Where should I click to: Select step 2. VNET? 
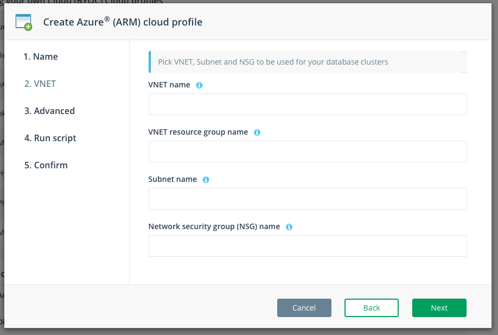pyautogui.click(x=40, y=84)
